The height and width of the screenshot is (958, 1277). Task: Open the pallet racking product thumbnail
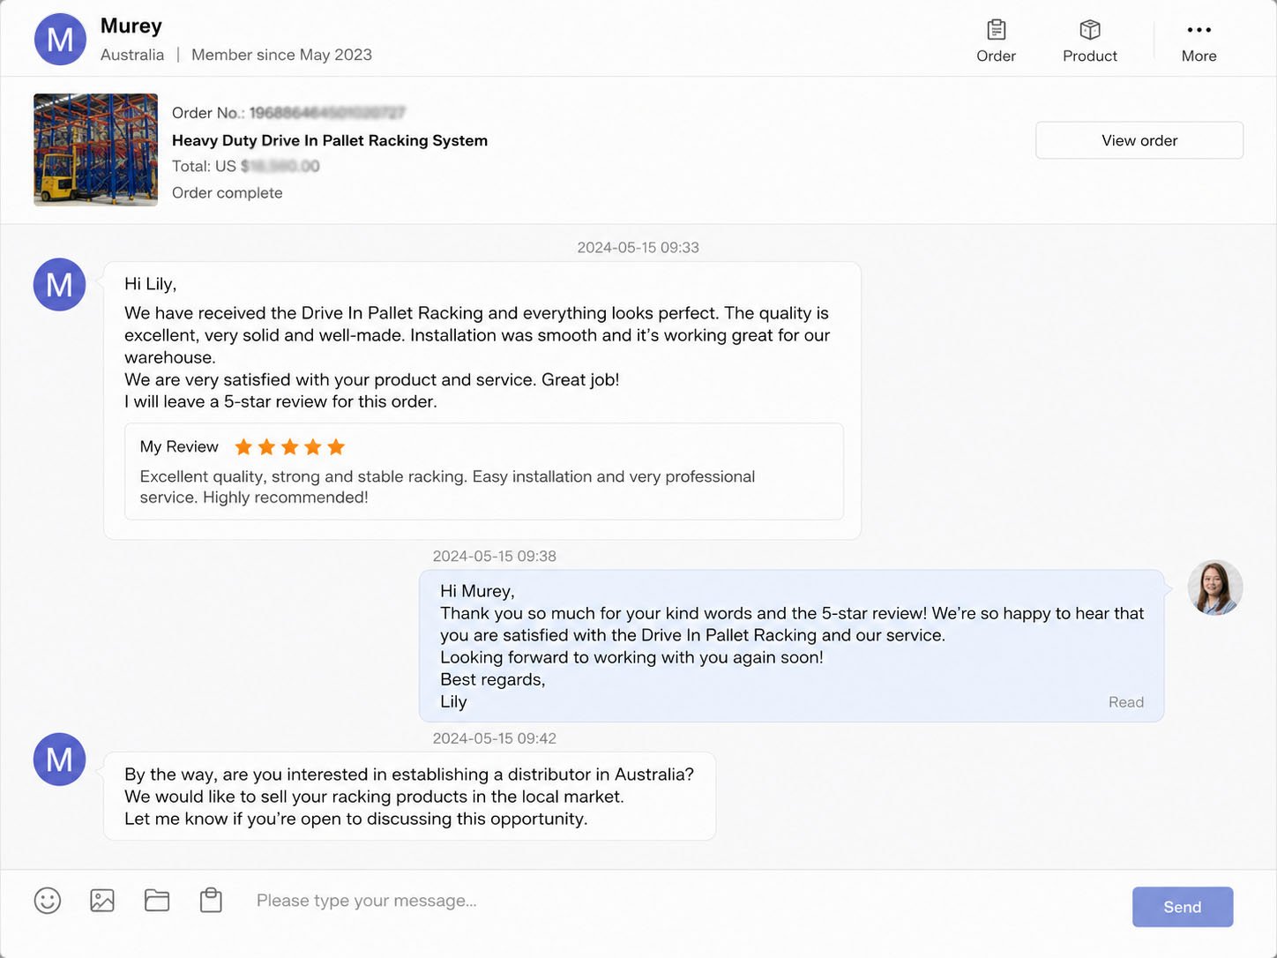[95, 150]
